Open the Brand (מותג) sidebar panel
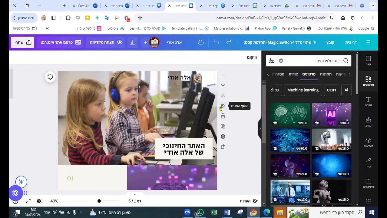Screen dimensions: 387x218 coord(368,122)
